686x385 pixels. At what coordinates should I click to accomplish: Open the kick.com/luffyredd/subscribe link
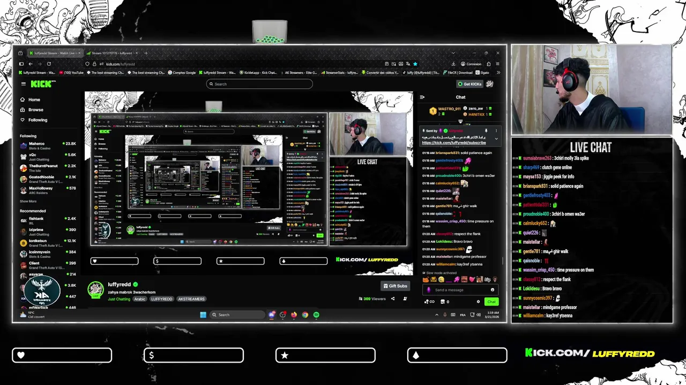tap(454, 143)
